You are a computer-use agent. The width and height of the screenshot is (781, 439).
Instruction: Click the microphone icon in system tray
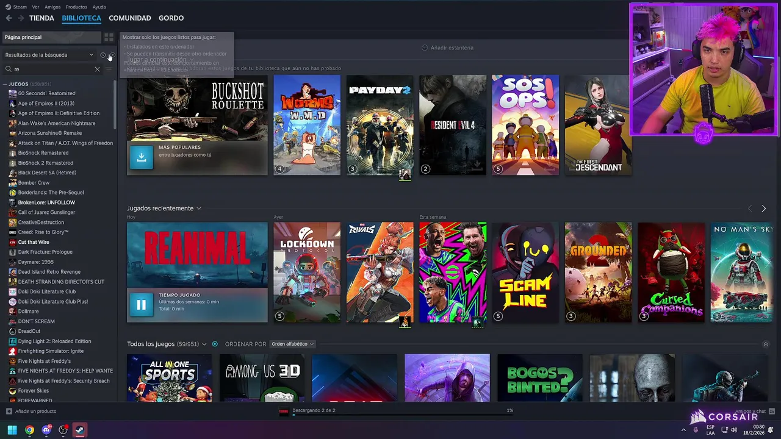tap(696, 430)
